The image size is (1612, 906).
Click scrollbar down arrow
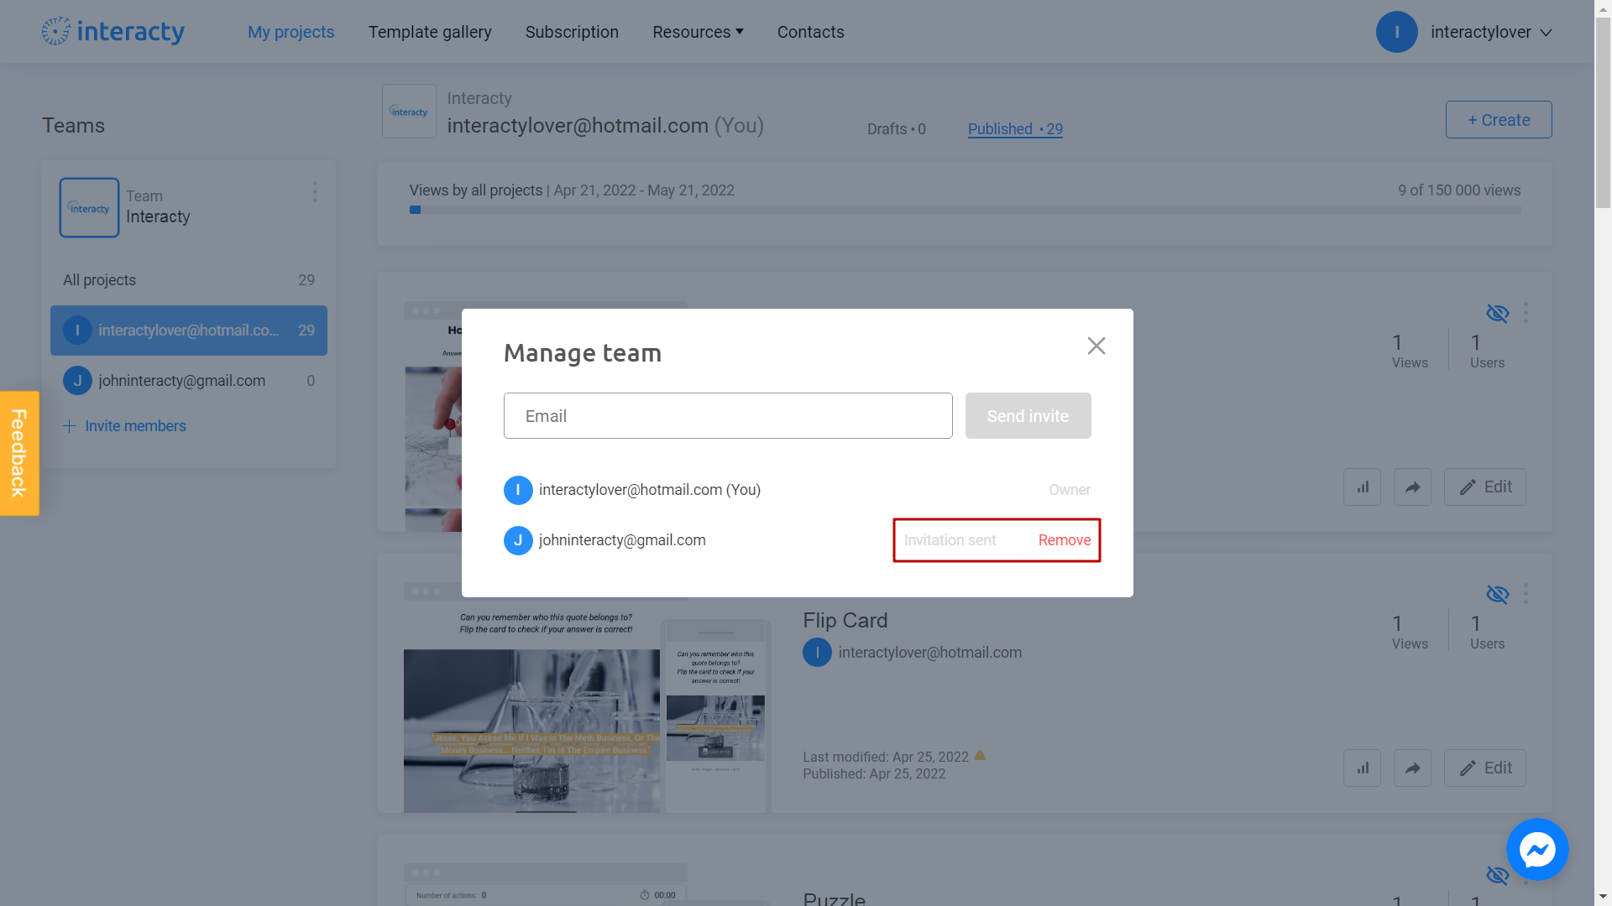1603,898
